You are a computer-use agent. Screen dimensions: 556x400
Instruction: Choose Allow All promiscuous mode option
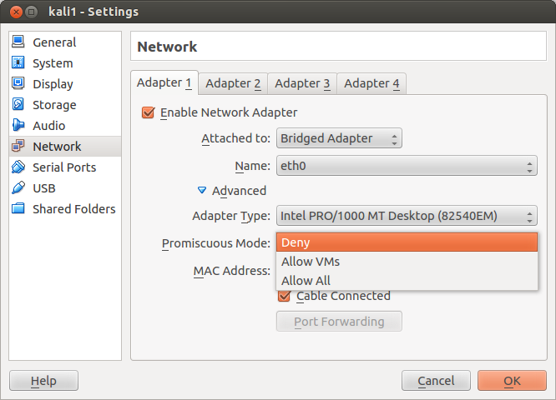pos(407,281)
